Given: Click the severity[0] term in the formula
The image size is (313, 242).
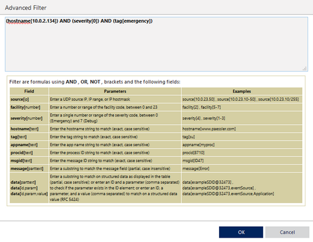Looking at the screenshot, I should pos(86,21).
